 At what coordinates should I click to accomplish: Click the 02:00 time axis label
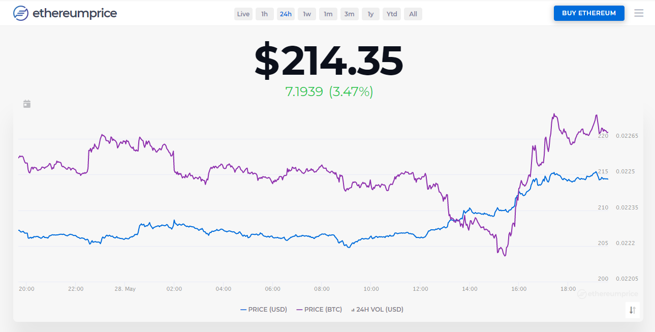(x=174, y=289)
